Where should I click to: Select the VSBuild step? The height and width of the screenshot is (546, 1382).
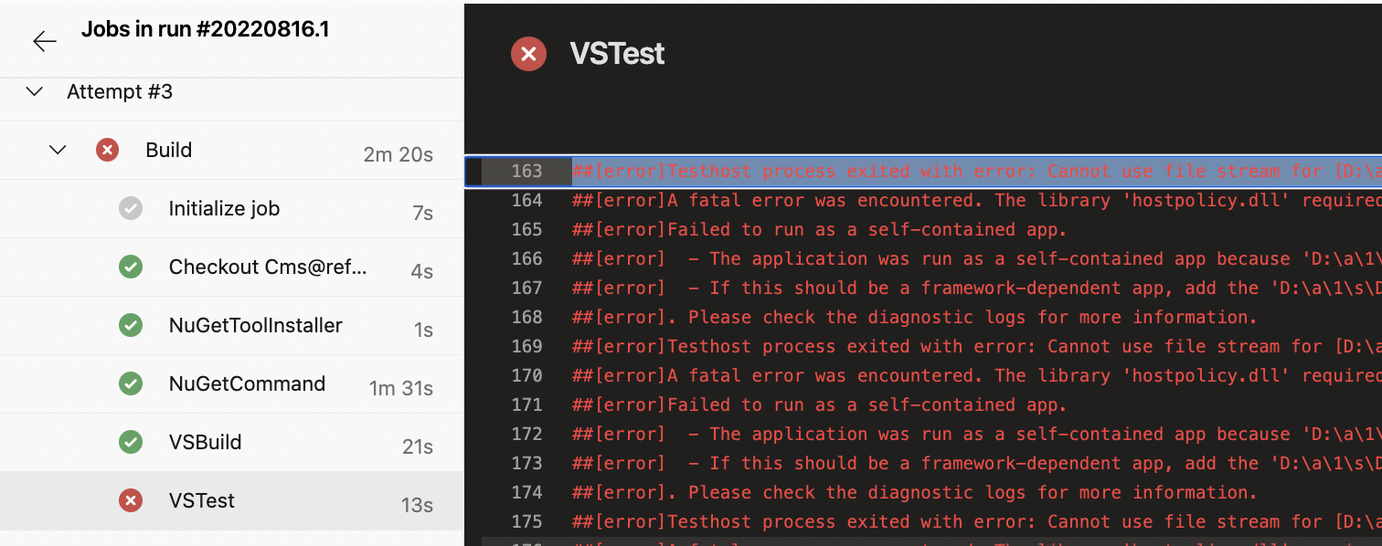pyautogui.click(x=231, y=443)
